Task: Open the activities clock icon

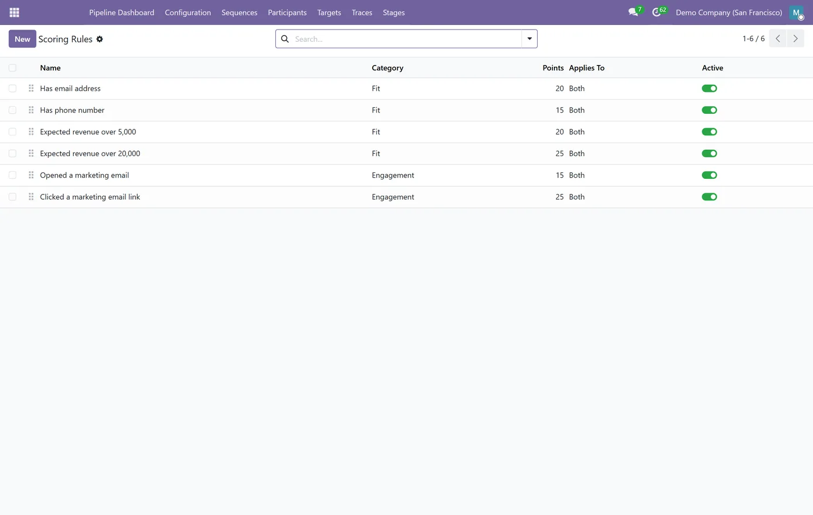Action: (657, 12)
